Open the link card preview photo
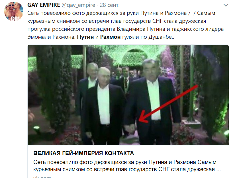Viewport: 233px width, 178px height. pyautogui.click(x=128, y=95)
